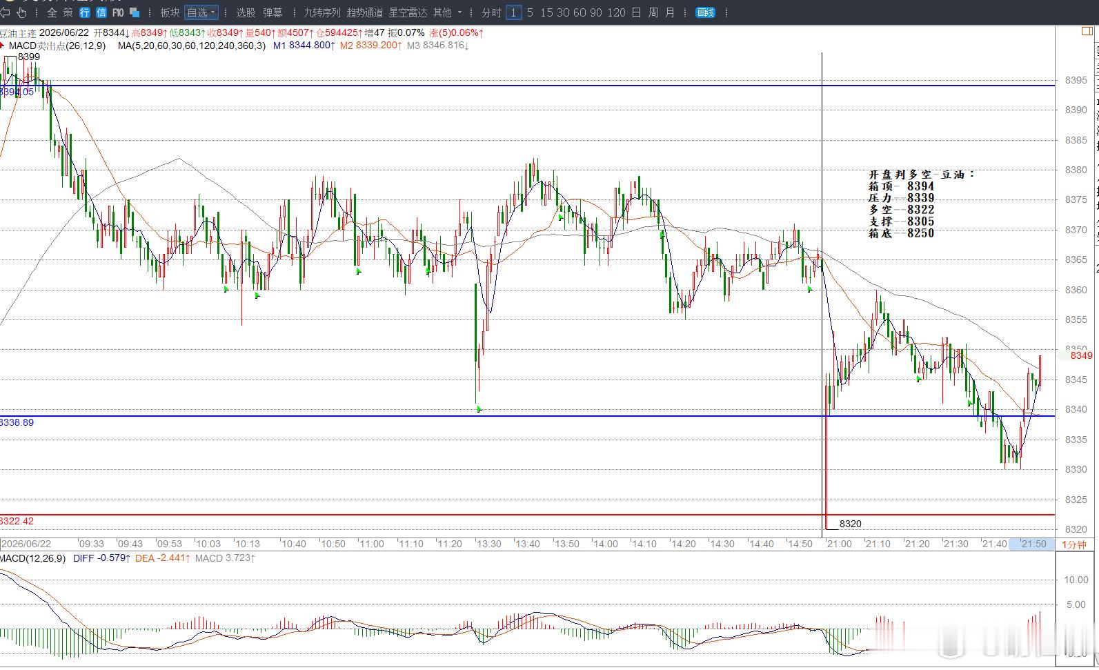Expand the 自选 dropdown
Image resolution: width=1099 pixels, height=670 pixels.
tap(201, 12)
